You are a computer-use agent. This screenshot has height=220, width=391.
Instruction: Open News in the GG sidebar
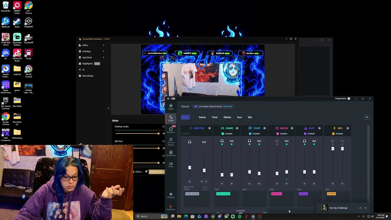(x=171, y=165)
